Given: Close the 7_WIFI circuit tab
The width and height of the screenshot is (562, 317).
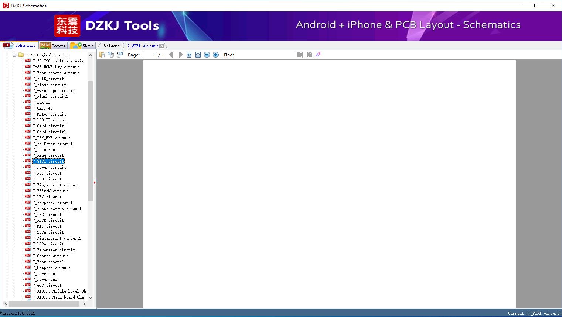Looking at the screenshot, I should [x=162, y=46].
